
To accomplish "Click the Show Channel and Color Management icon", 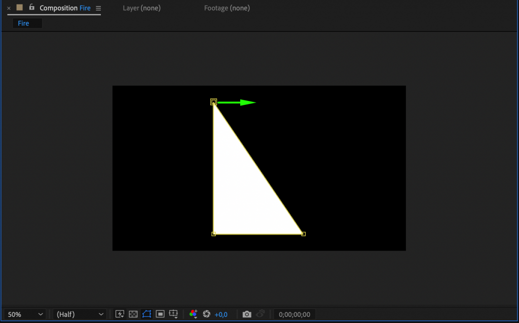I will coord(194,314).
